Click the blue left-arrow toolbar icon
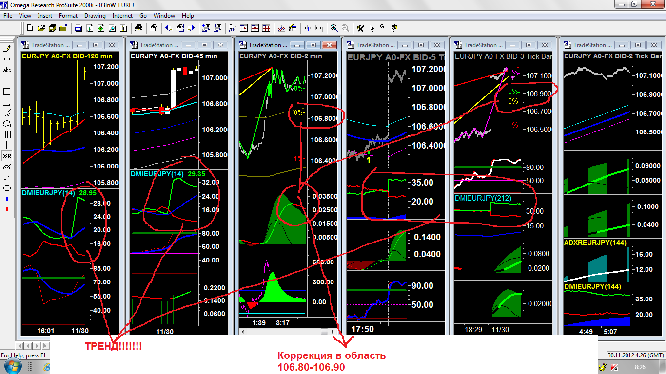 [169, 28]
